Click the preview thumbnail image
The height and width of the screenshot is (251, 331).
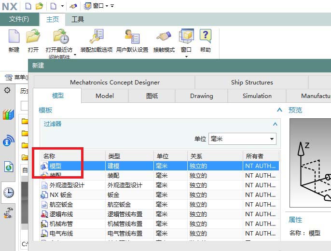click(310, 163)
